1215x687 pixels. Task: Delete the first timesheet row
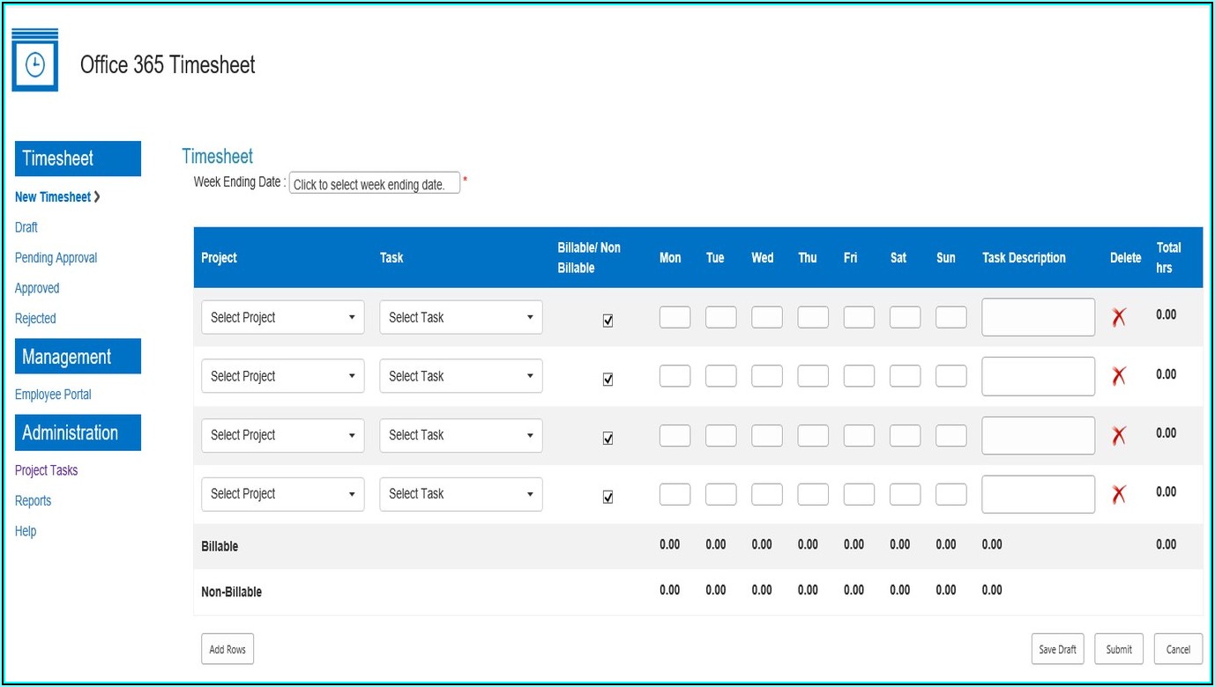tap(1119, 318)
